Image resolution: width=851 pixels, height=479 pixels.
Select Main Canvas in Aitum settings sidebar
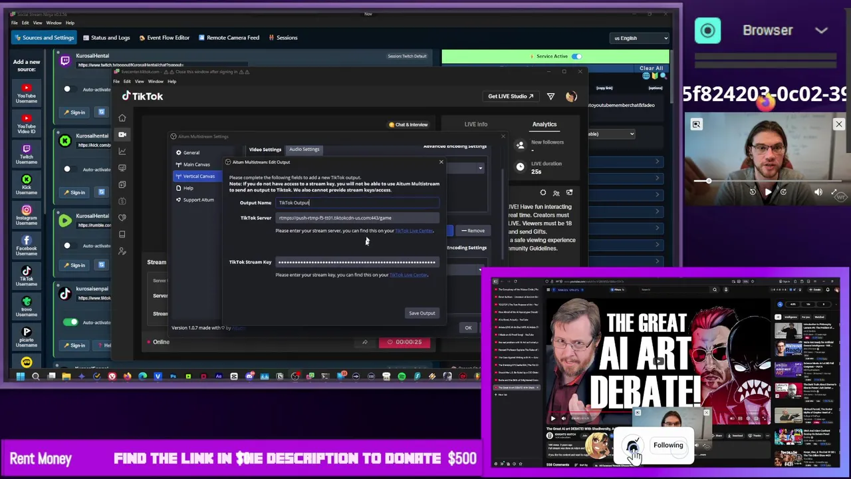click(x=196, y=164)
